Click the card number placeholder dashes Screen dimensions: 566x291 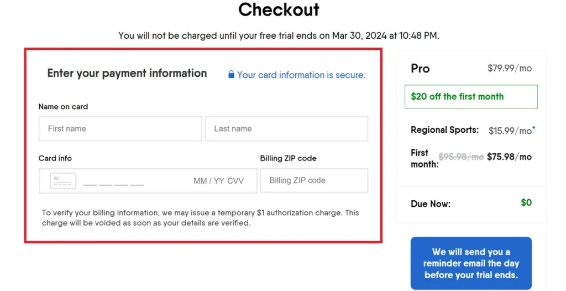click(x=113, y=182)
